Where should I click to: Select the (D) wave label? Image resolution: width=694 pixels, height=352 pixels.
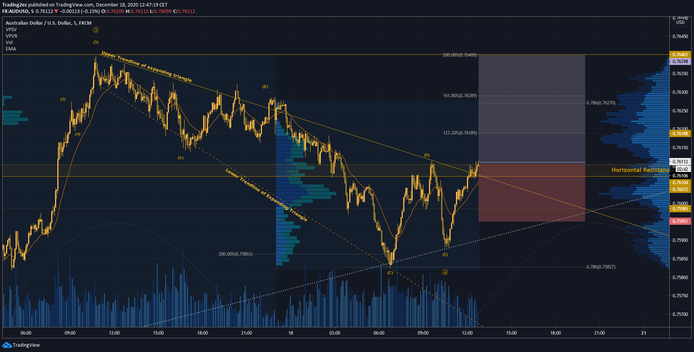click(427, 155)
